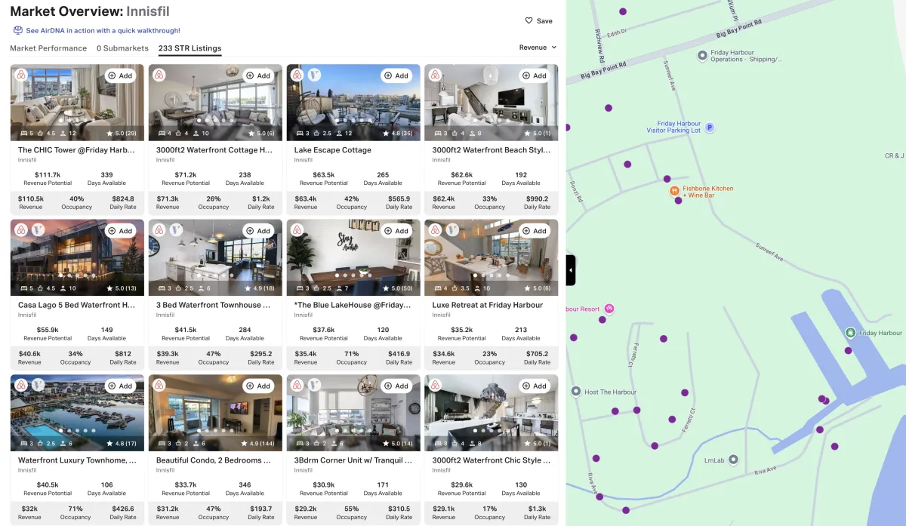Click Airbnb icon on The Blue LakeHouse card
The width and height of the screenshot is (906, 526).
tap(297, 230)
